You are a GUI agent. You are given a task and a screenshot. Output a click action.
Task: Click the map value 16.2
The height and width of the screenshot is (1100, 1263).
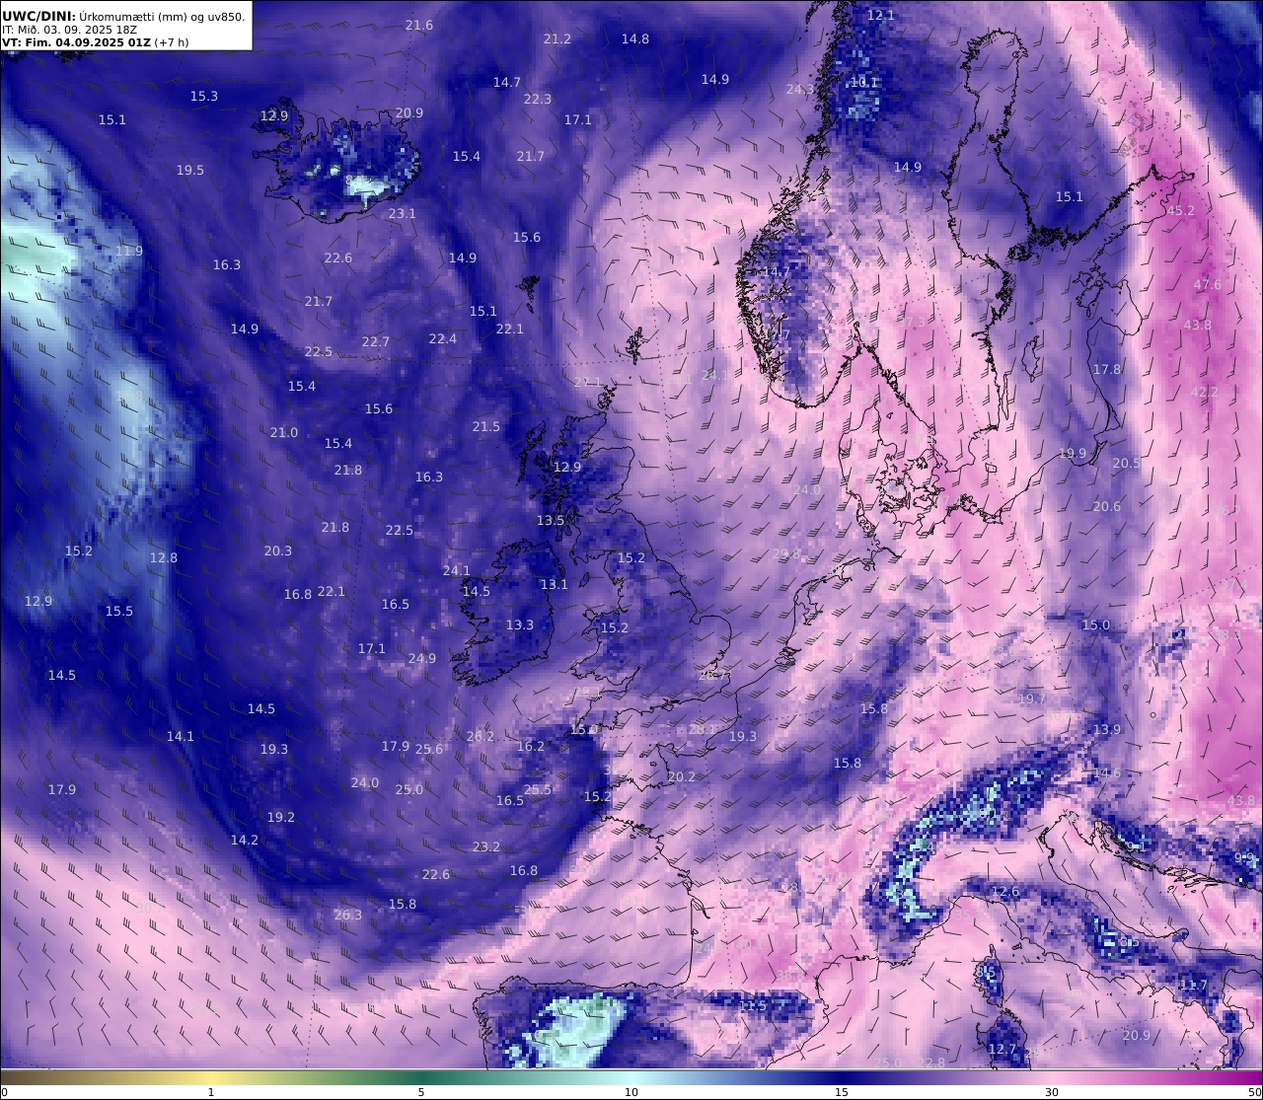point(531,746)
